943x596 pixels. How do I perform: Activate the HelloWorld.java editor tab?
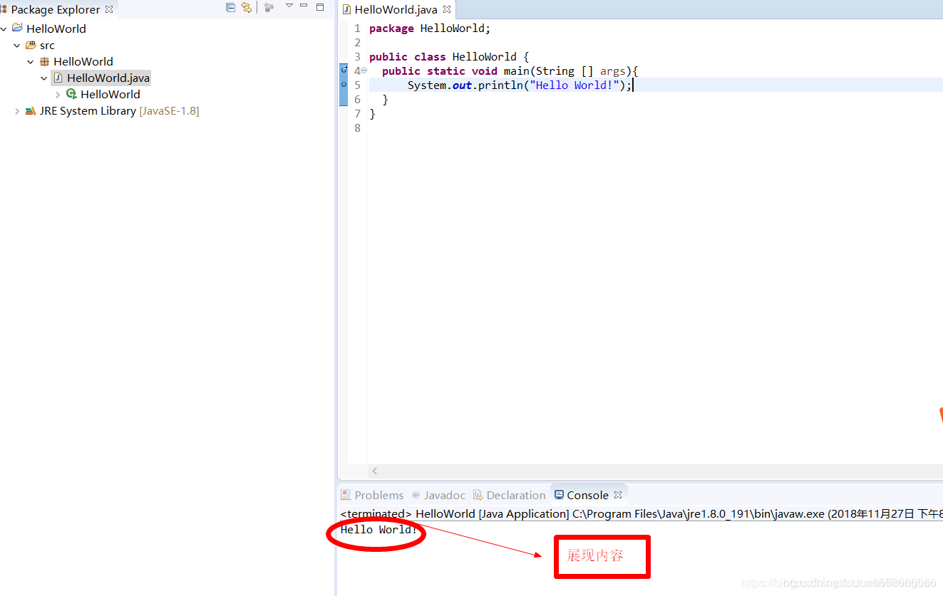[396, 10]
